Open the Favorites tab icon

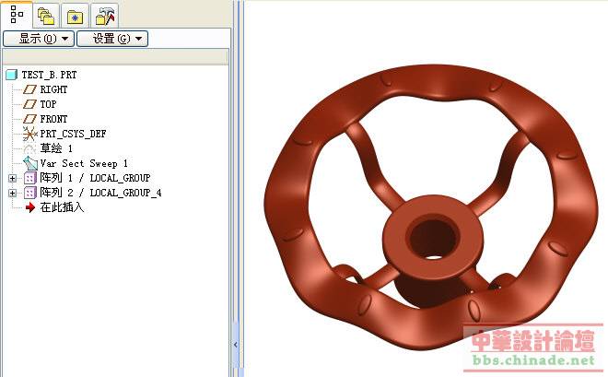pos(76,15)
